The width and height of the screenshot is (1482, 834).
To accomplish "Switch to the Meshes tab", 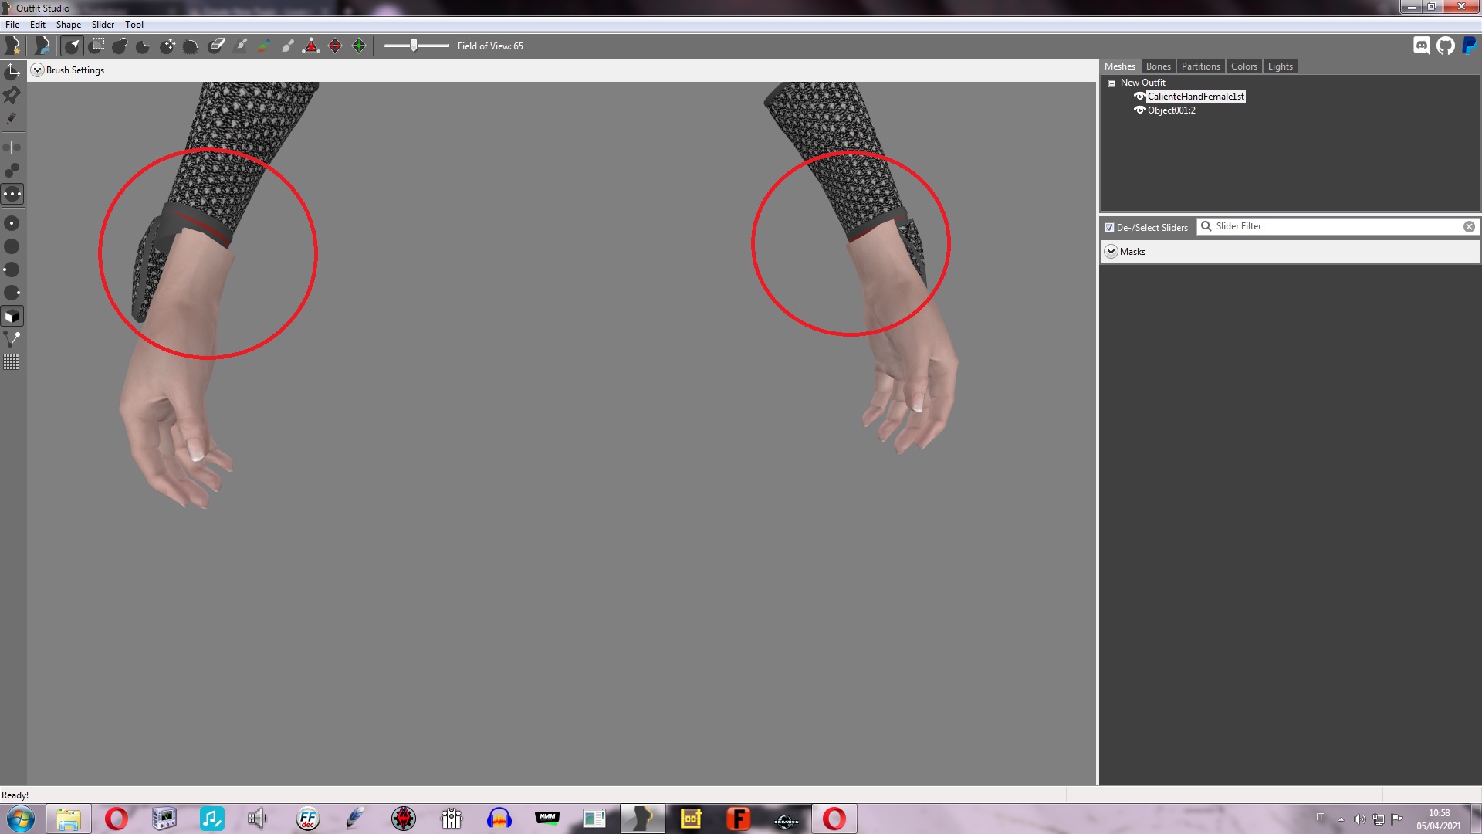I will [x=1120, y=66].
